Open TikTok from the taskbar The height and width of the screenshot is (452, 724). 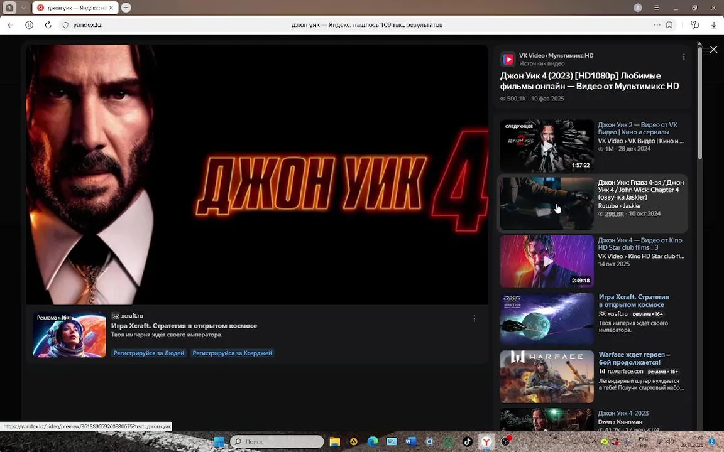(468, 442)
